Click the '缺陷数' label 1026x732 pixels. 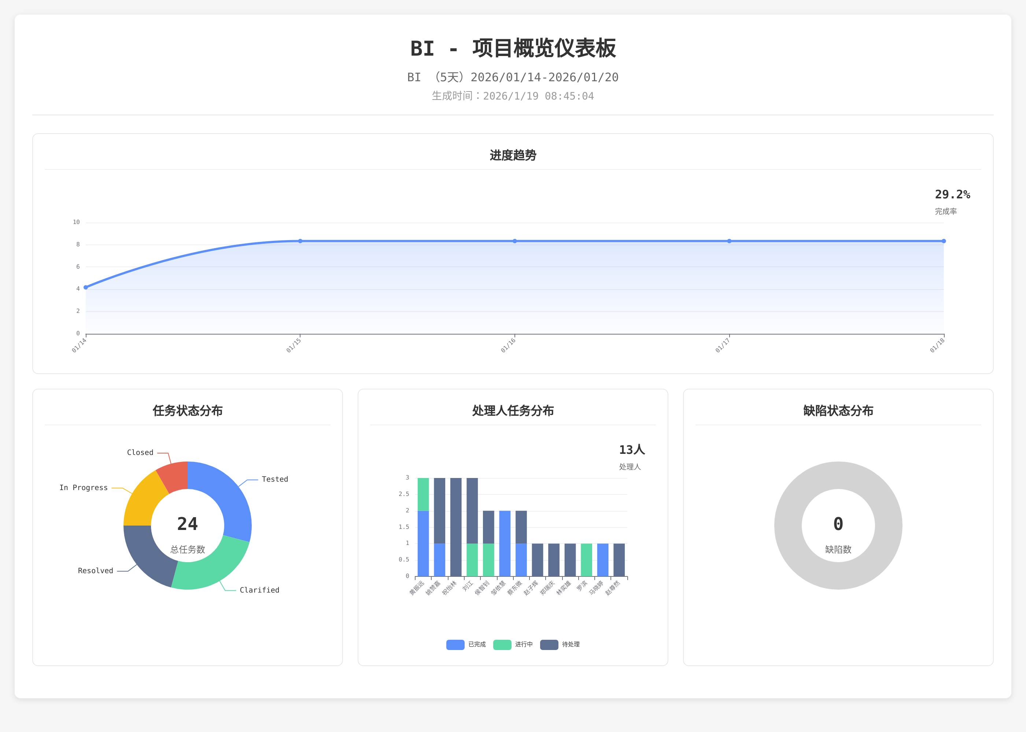click(x=838, y=549)
